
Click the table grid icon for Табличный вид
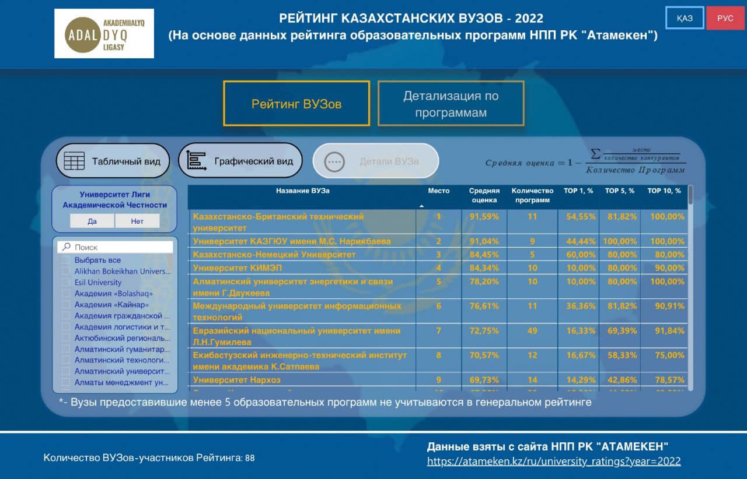(x=74, y=161)
